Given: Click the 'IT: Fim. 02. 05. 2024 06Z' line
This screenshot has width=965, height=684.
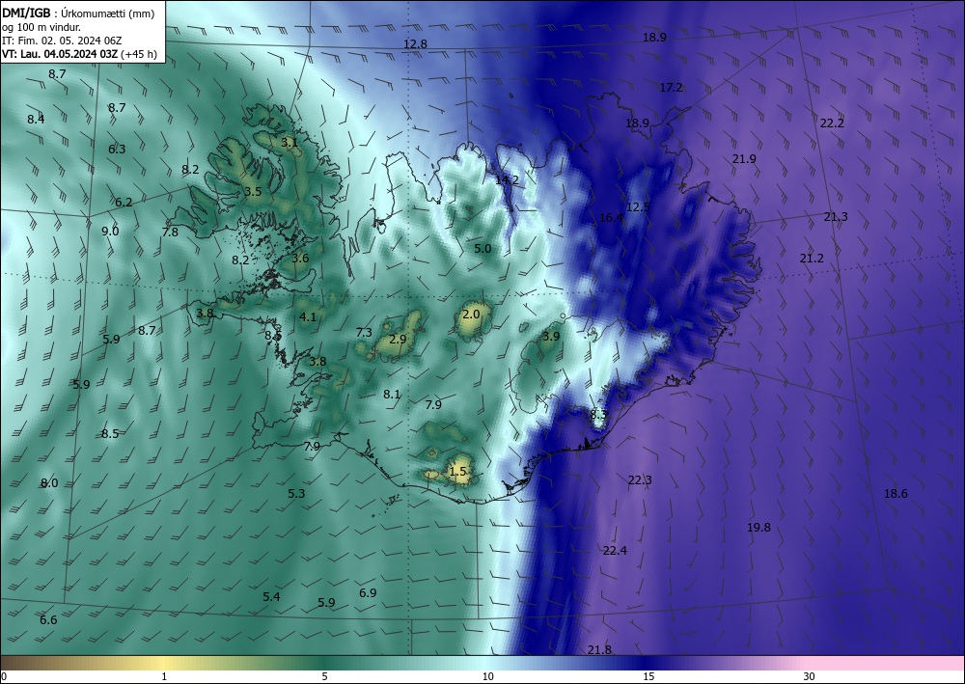Looking at the screenshot, I should pyautogui.click(x=62, y=40).
